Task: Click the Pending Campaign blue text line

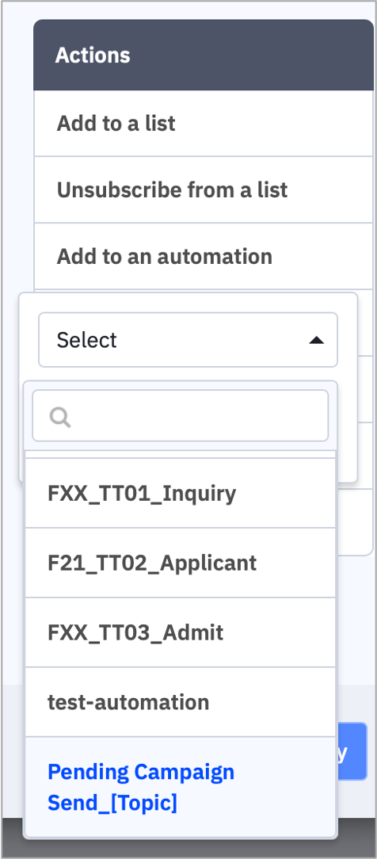Action: 141,772
